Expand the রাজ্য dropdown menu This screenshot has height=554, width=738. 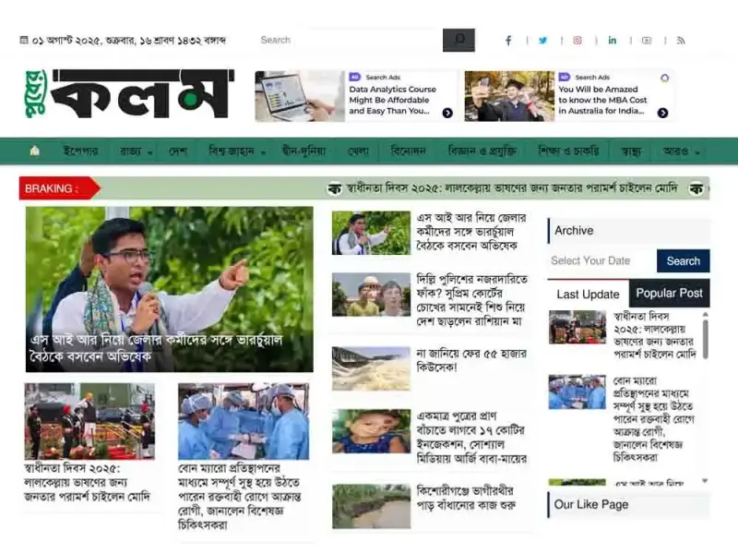click(x=136, y=151)
